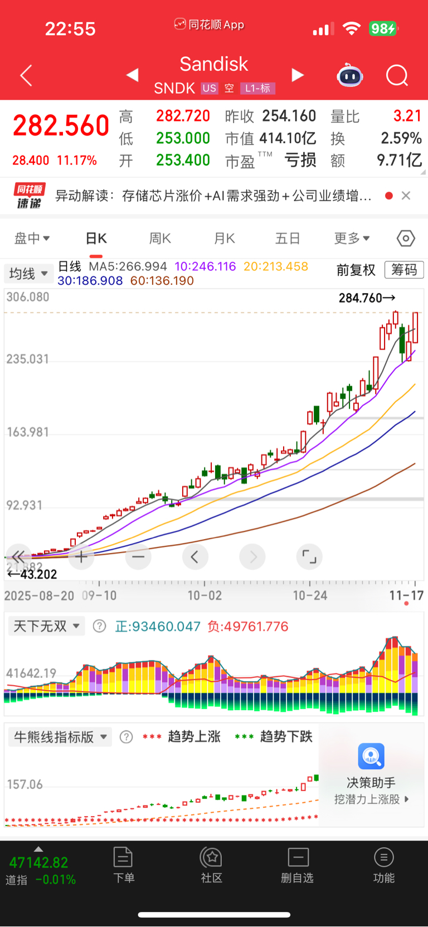Open the 更多 periods dropdown

tap(352, 239)
